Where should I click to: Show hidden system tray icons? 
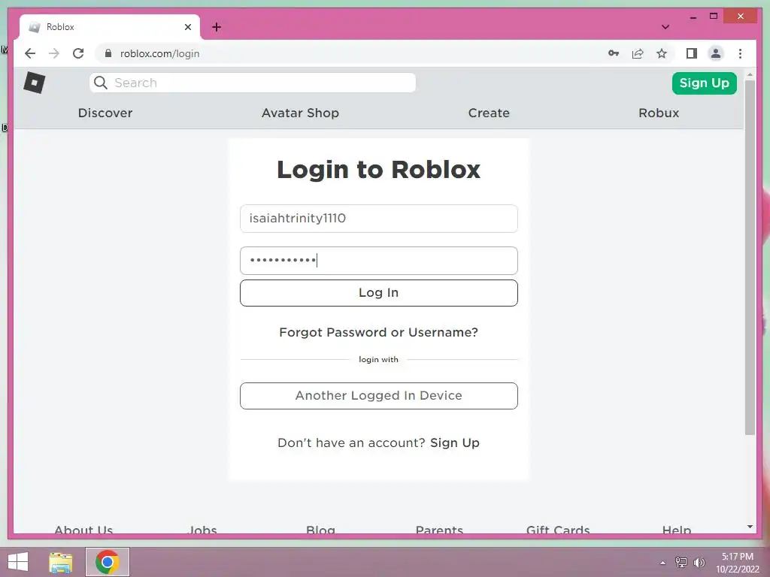coord(662,563)
